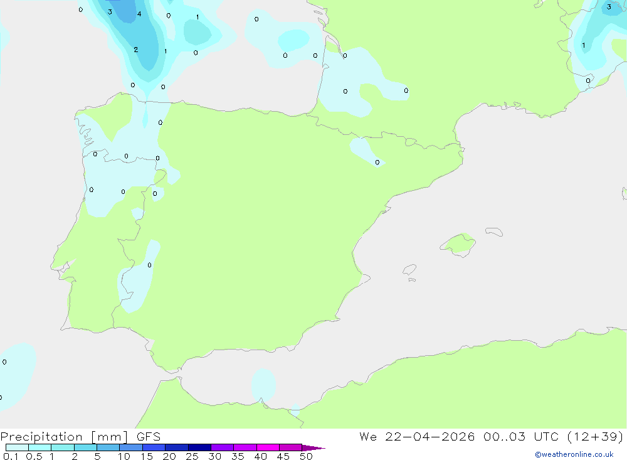Open the weatheronline.co.uk copyright link
The width and height of the screenshot is (627, 460).
(574, 454)
